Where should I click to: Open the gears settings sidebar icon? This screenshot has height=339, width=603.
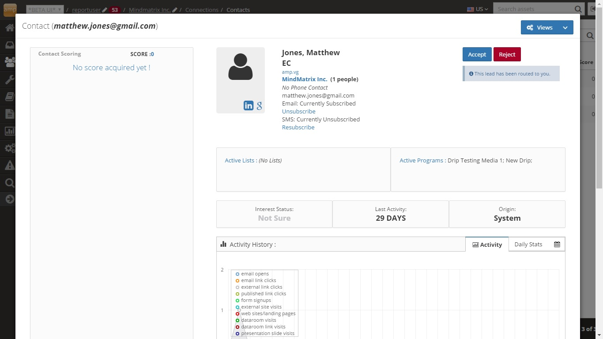(9, 148)
